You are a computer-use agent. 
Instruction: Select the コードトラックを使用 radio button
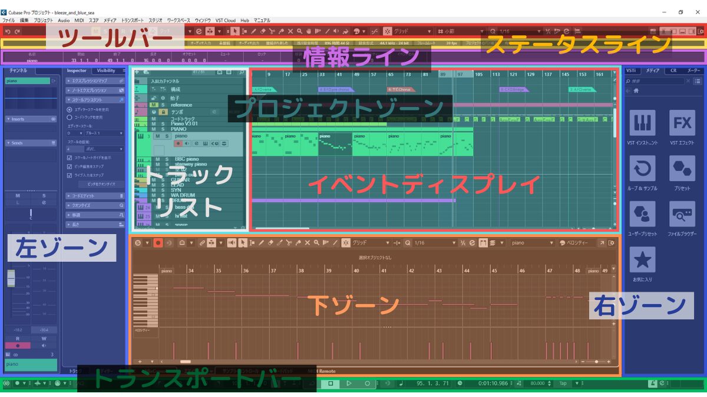(70, 117)
